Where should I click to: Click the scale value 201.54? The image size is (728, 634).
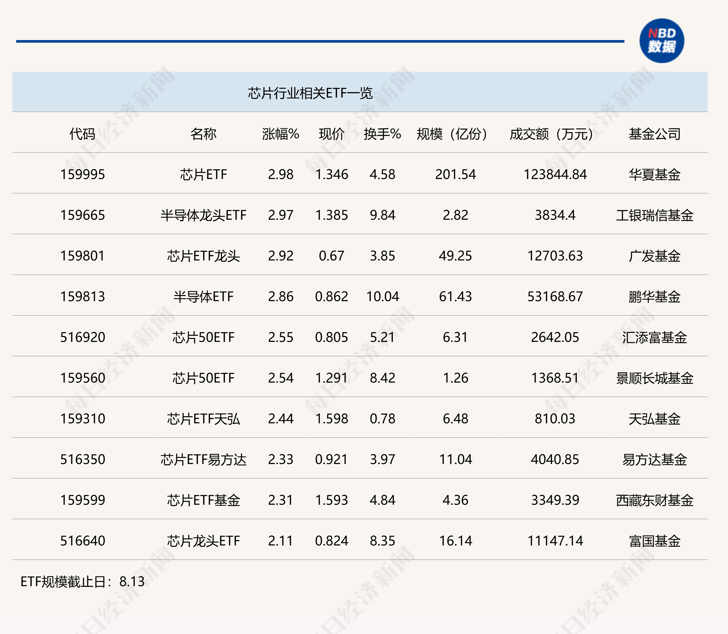point(455,174)
